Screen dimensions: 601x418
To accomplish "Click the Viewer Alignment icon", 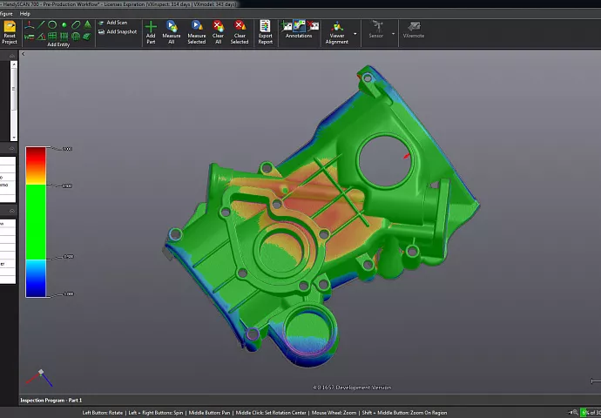I will 336,28.
